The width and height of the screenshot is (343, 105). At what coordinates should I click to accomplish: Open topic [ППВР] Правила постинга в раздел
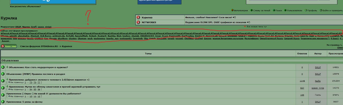(x=44, y=74)
